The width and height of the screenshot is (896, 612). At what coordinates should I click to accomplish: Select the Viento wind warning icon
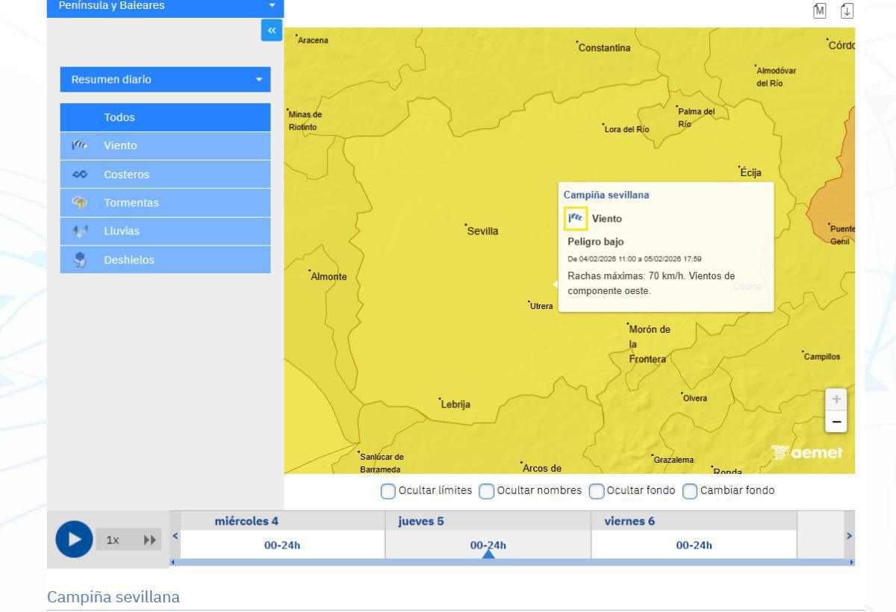pos(80,146)
